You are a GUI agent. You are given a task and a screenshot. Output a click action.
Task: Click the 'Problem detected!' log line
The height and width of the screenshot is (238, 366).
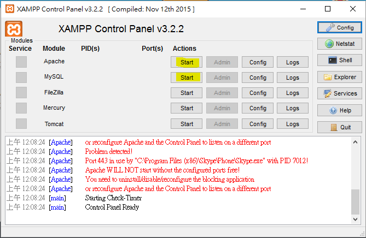[109, 152]
